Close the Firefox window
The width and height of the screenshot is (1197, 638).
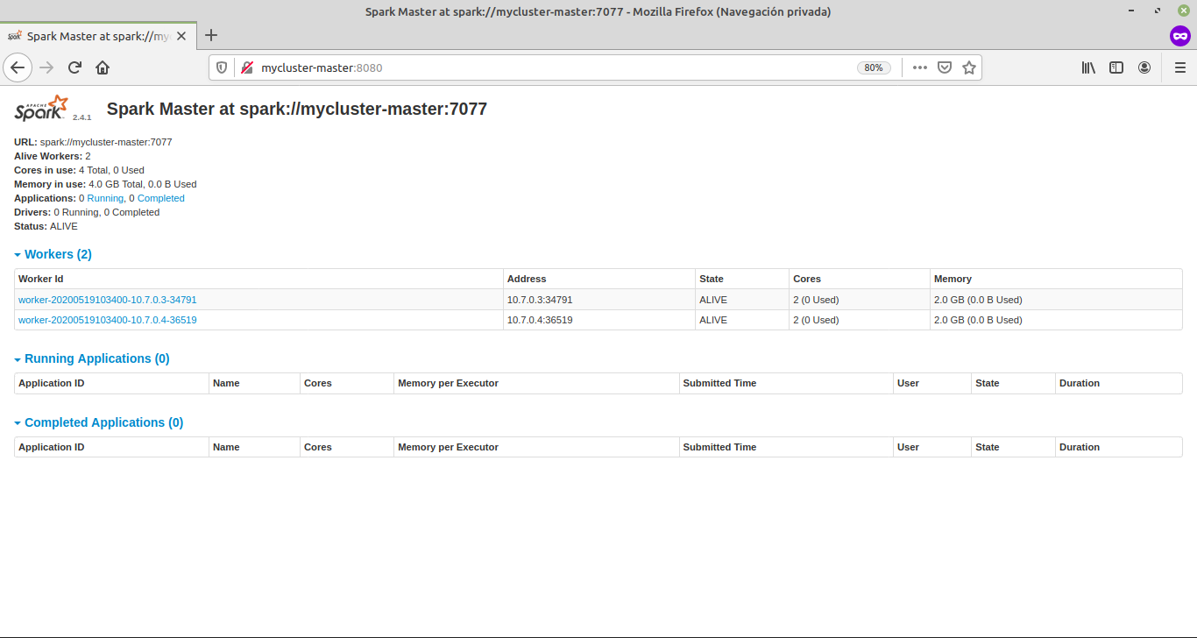click(x=1183, y=11)
